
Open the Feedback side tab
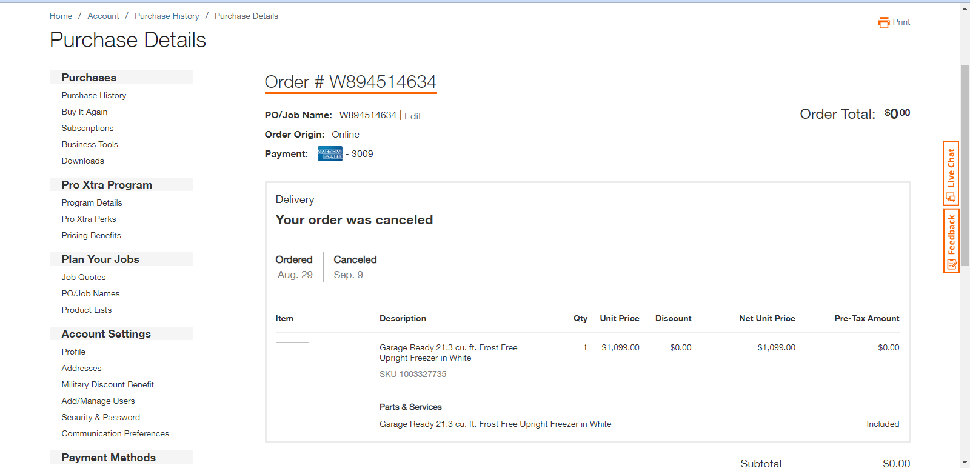951,241
